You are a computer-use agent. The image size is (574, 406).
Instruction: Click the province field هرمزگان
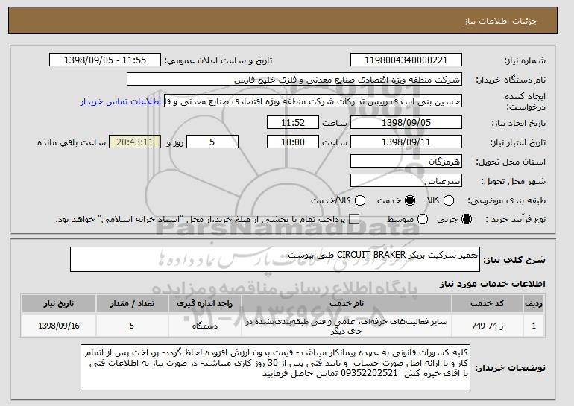[406, 162]
